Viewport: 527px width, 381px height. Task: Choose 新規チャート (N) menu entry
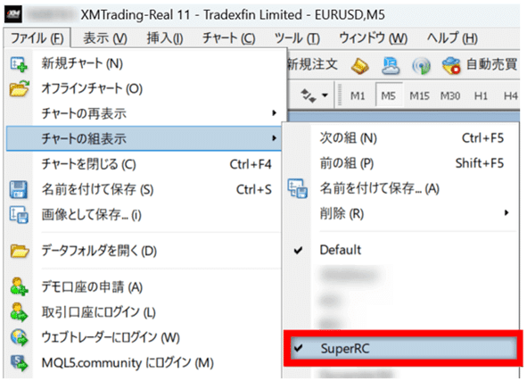tap(144, 63)
